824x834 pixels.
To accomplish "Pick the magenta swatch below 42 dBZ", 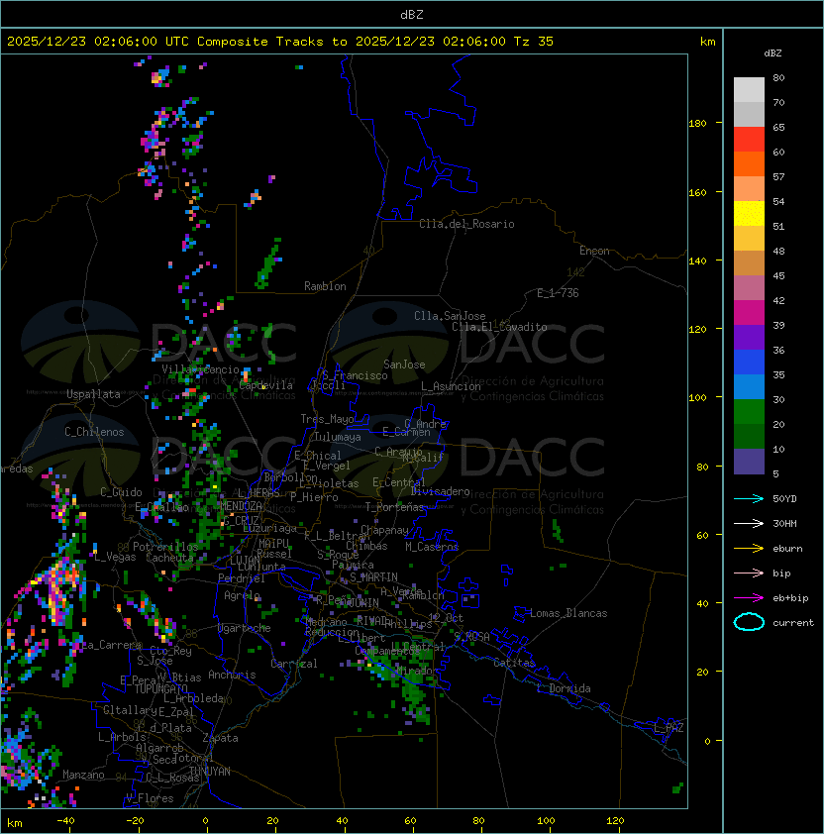I will (749, 313).
